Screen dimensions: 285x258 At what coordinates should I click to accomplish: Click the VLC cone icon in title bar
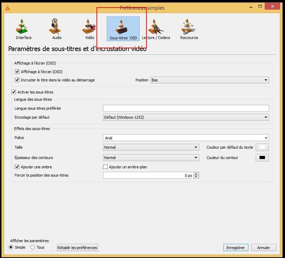[8, 8]
